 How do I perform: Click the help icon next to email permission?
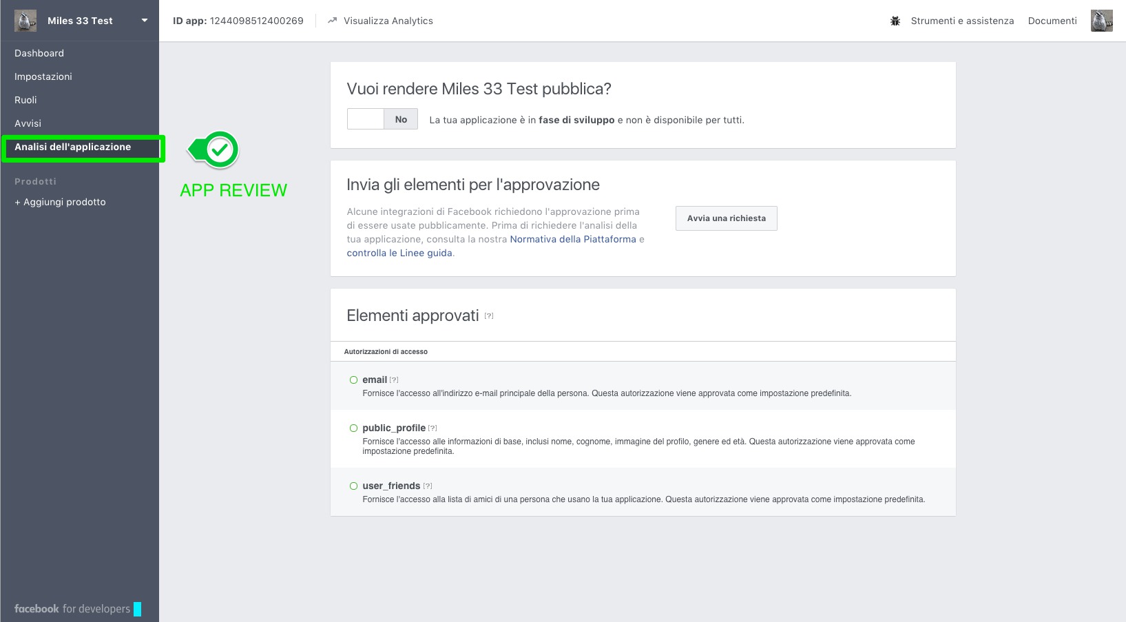coord(394,380)
